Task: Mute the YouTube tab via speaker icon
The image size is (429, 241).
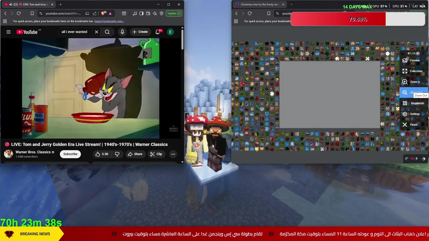Action: click(10, 4)
